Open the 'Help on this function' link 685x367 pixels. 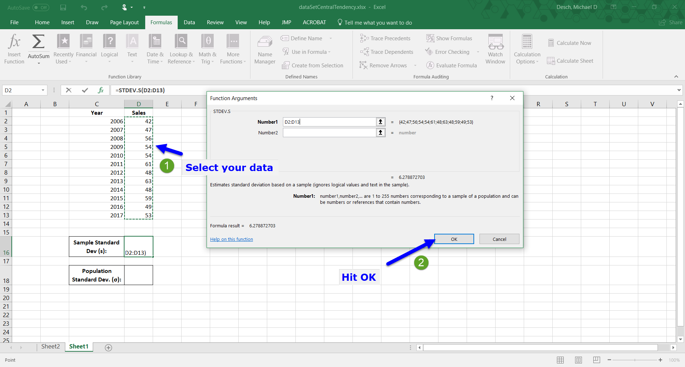(231, 239)
